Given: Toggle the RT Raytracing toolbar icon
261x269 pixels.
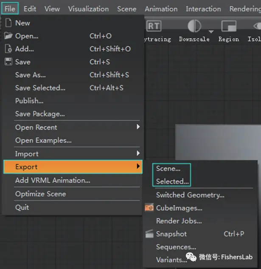Looking at the screenshot, I should (x=154, y=26).
